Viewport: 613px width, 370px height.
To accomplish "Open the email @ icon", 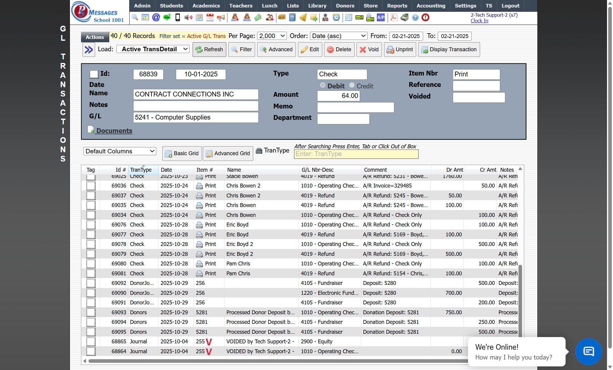I will click(156, 18).
